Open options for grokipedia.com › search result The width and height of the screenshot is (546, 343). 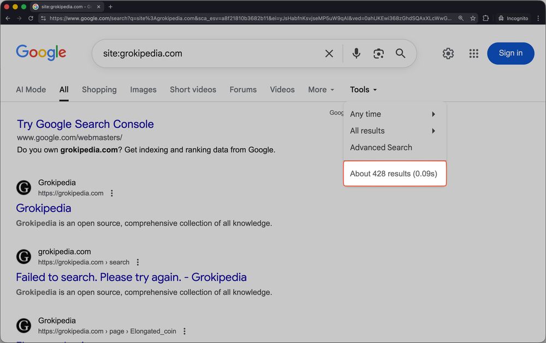tap(138, 262)
